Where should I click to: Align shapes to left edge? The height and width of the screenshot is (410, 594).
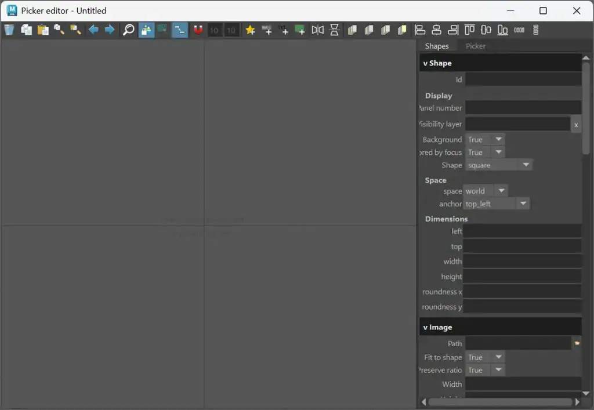pos(420,30)
